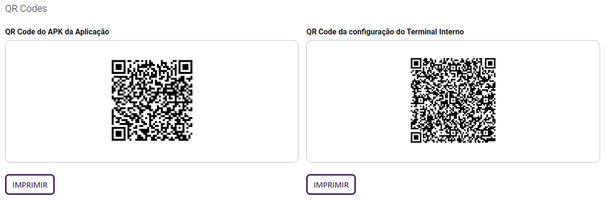The height and width of the screenshot is (201, 607).
Task: Select the APK da Aplicação QR code image
Action: tap(152, 101)
